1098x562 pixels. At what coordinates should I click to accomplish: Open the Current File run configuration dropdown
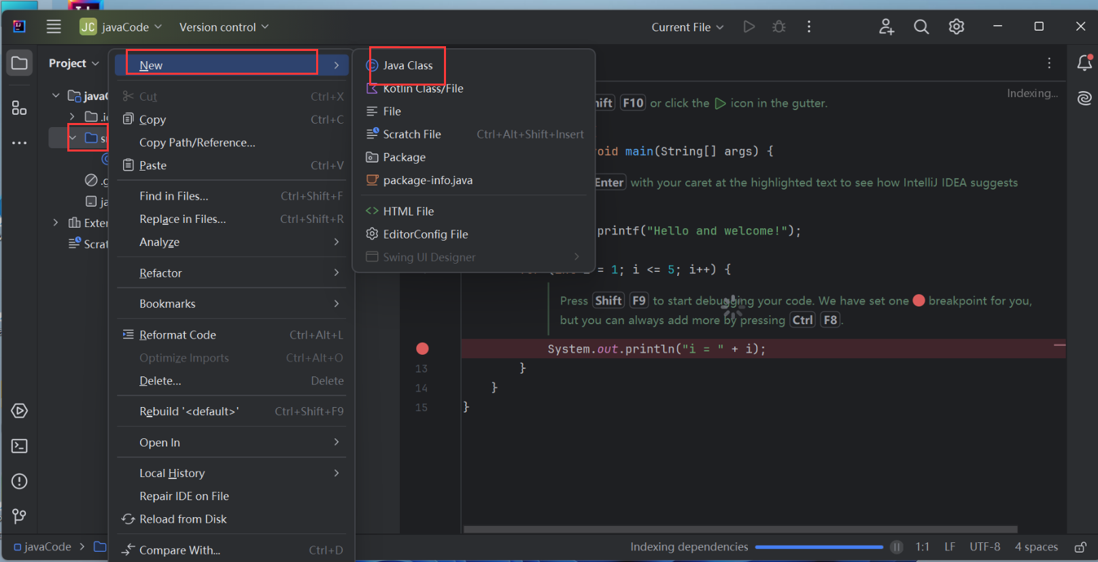[687, 27]
